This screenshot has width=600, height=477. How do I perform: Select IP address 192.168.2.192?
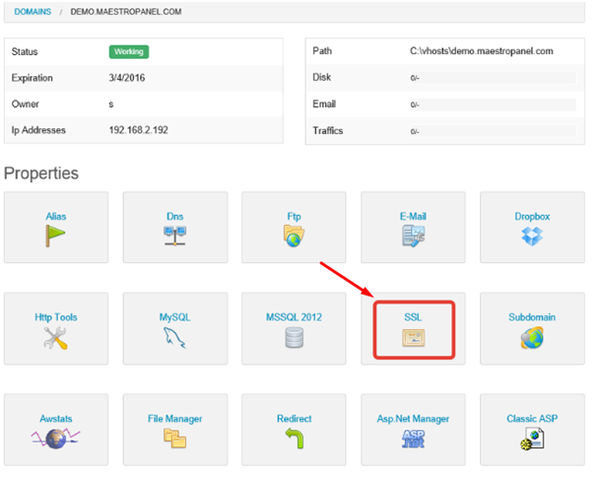(x=139, y=130)
